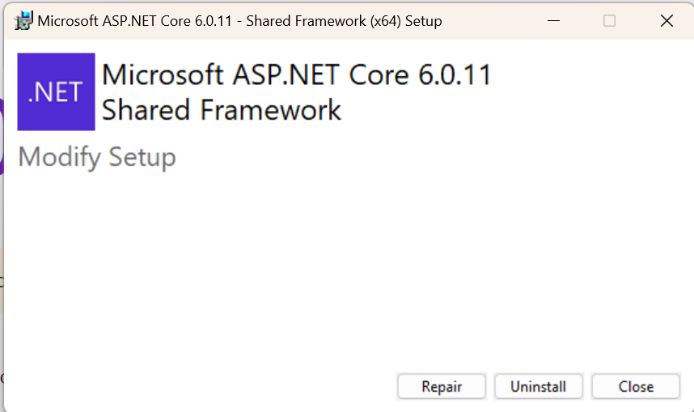The width and height of the screenshot is (694, 412).
Task: Start removal with the Uninstall button
Action: tap(538, 386)
